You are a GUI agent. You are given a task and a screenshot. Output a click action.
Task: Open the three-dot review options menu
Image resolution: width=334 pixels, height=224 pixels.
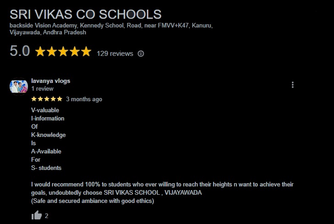pyautogui.click(x=293, y=85)
